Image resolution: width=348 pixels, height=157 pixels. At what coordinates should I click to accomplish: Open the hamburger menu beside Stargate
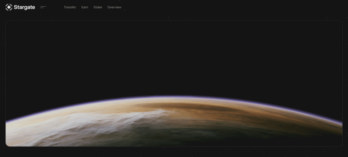tap(43, 7)
